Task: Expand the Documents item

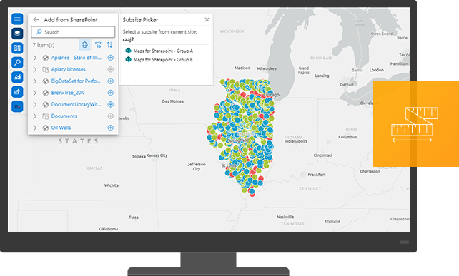Action: [35, 116]
